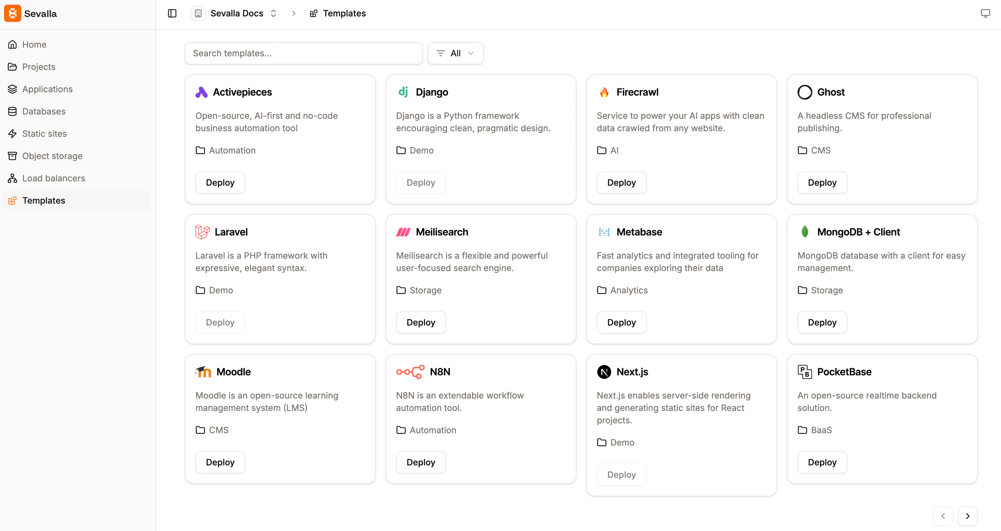Click the Metabase card title
Viewport: 1001px width, 531px height.
639,232
